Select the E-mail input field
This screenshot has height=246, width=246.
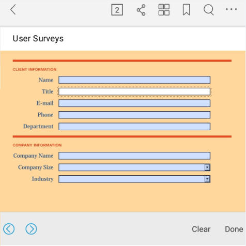[134, 103]
